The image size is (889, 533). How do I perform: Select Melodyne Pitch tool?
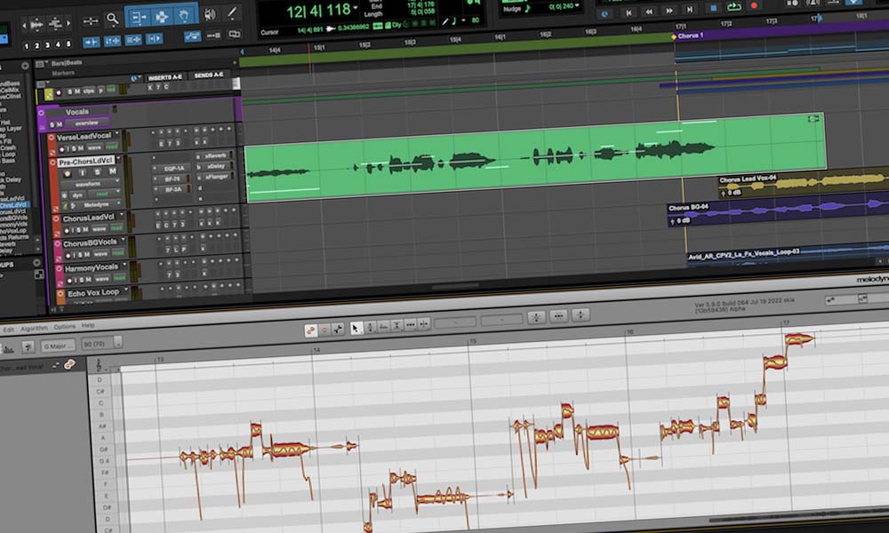pyautogui.click(x=370, y=327)
